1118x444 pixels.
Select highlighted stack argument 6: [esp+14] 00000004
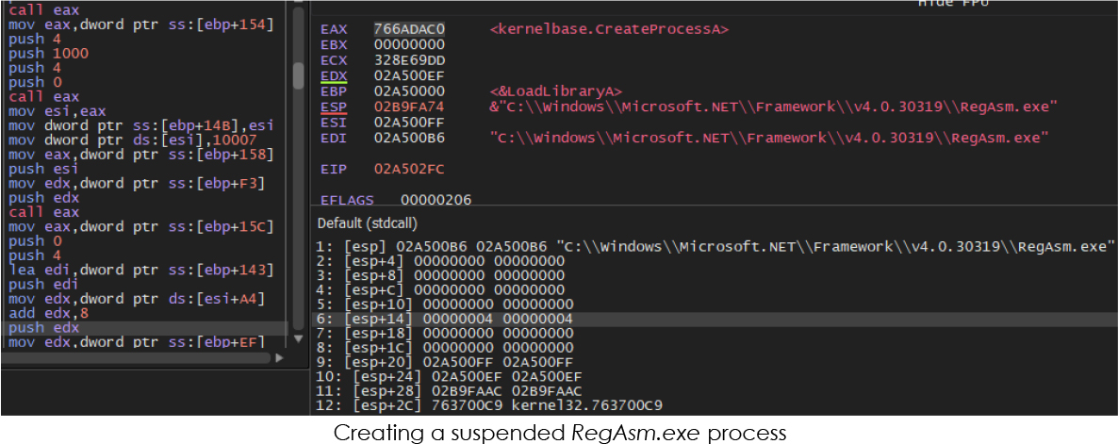(x=444, y=320)
